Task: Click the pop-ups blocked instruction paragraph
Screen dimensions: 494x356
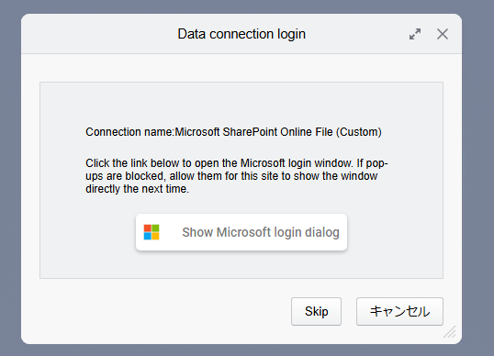Action: (x=237, y=176)
